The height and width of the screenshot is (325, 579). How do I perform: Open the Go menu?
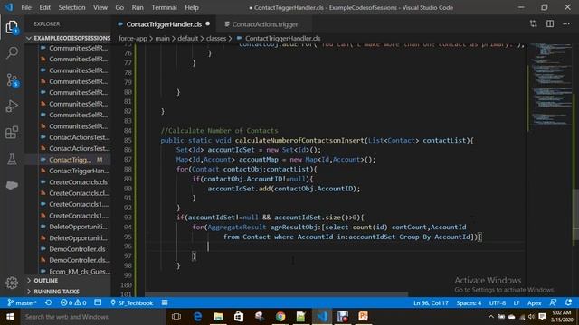tap(119, 7)
